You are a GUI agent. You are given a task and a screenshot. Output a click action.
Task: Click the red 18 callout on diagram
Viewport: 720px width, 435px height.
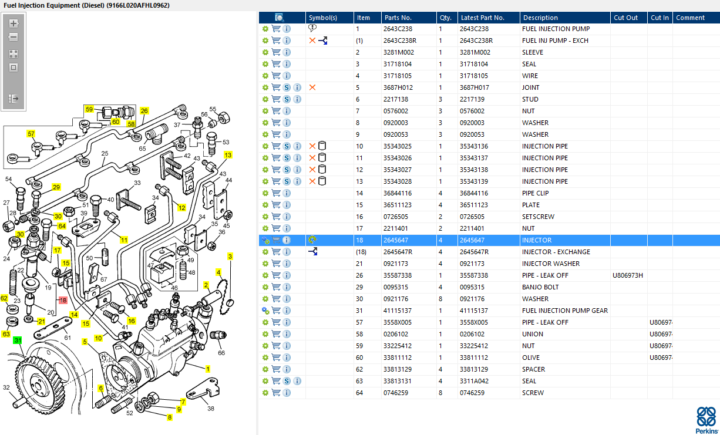pyautogui.click(x=63, y=300)
